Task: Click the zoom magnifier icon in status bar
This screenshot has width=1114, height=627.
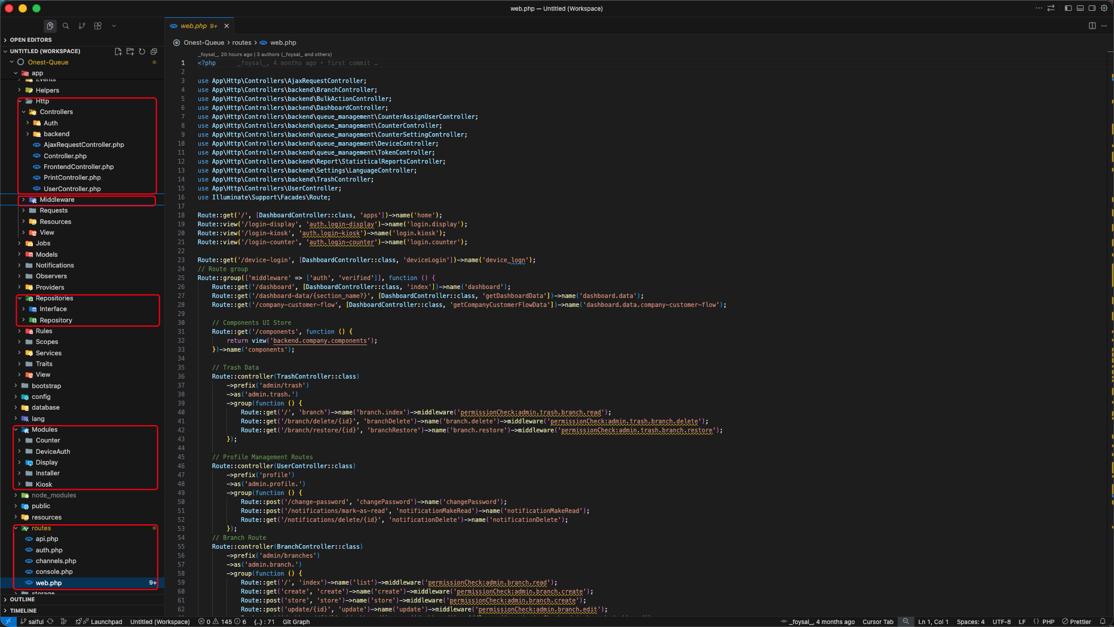Action: [906, 622]
